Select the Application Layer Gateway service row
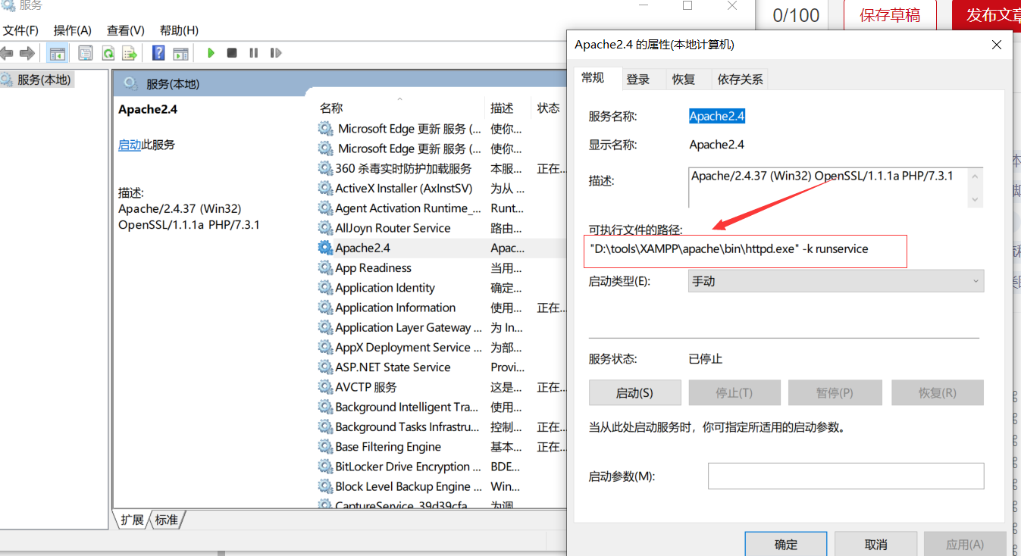Screen dimensions: 1021x556 pyautogui.click(x=441, y=327)
